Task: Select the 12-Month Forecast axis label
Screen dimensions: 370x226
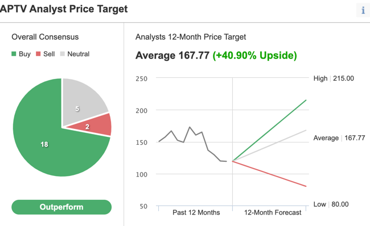Action: [x=273, y=212]
